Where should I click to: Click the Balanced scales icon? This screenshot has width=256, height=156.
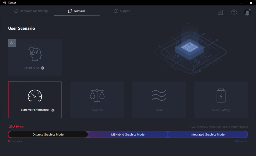pyautogui.click(x=97, y=95)
